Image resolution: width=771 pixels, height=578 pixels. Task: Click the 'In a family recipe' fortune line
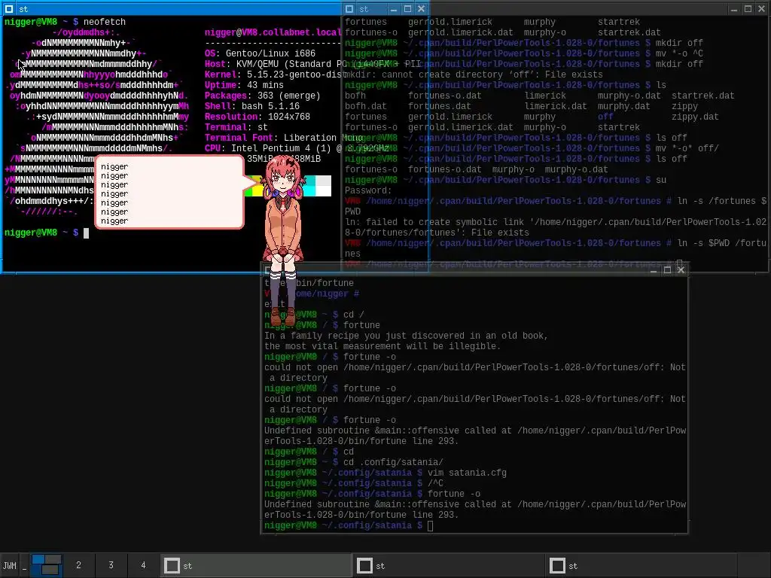coord(406,336)
